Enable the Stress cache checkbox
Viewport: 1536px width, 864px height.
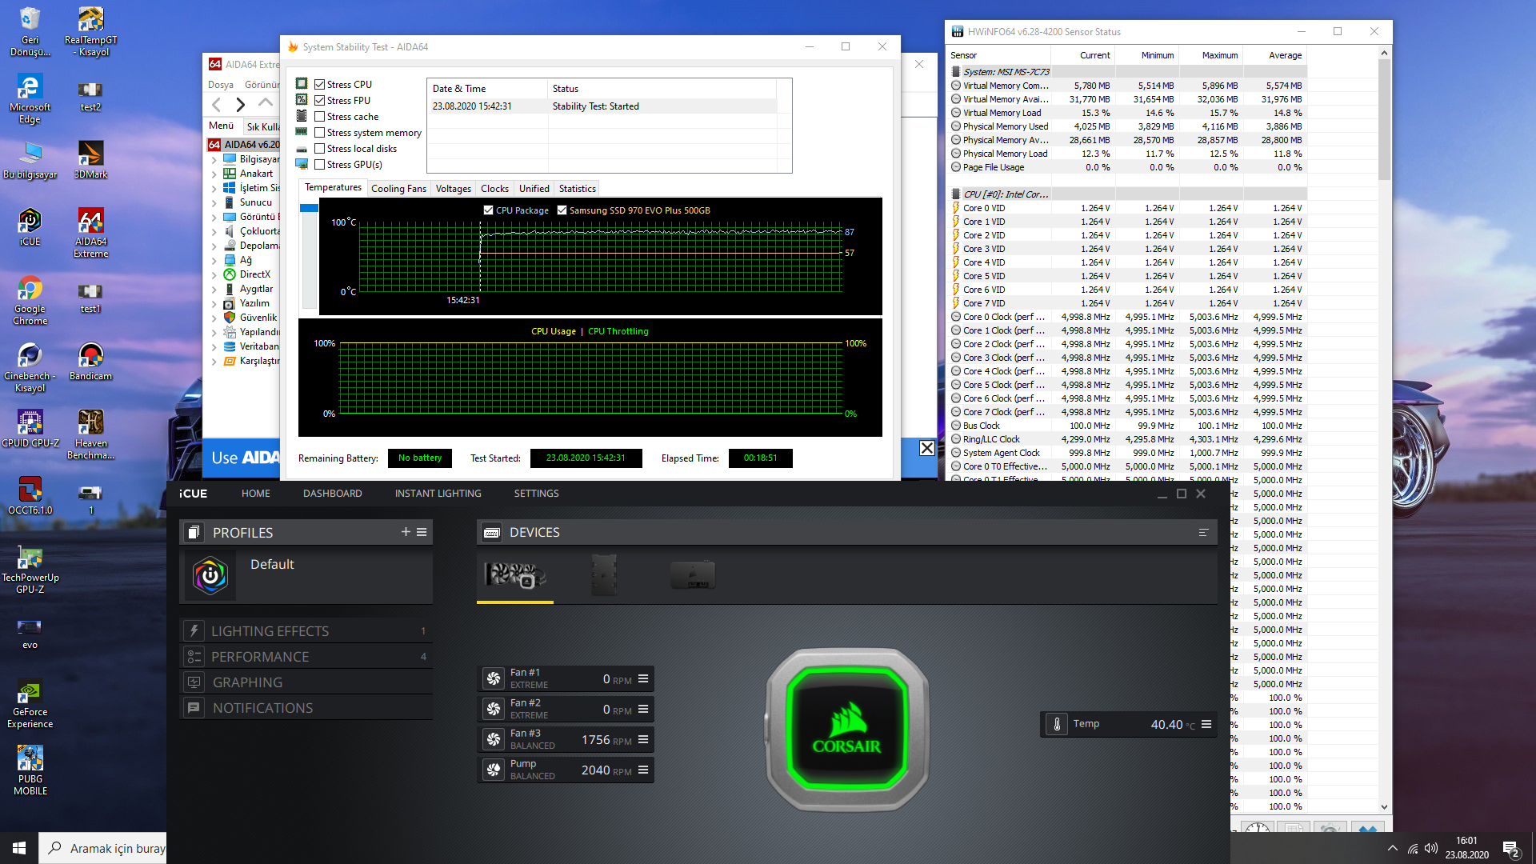[x=320, y=116]
